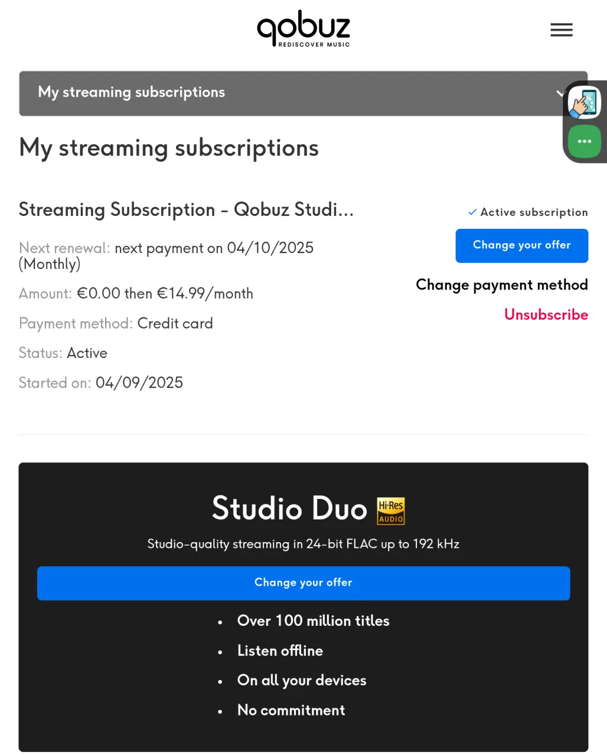Click the Active subscription checkmark
Viewport: 607px width, 755px height.
coord(472,212)
